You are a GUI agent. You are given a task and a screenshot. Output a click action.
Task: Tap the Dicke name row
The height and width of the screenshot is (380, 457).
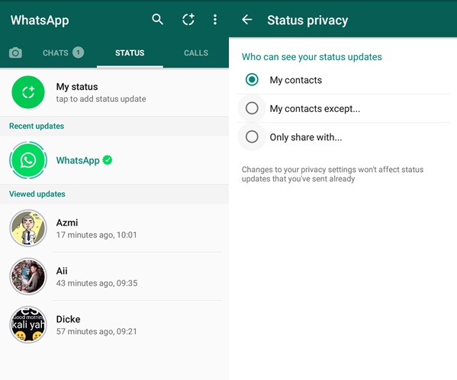[x=68, y=319]
